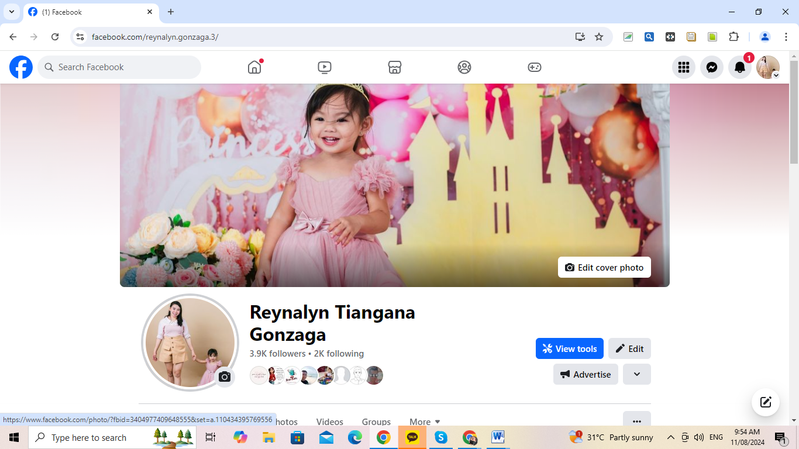Open the Microsoft Edge taskbar icon
The width and height of the screenshot is (799, 449).
point(355,437)
